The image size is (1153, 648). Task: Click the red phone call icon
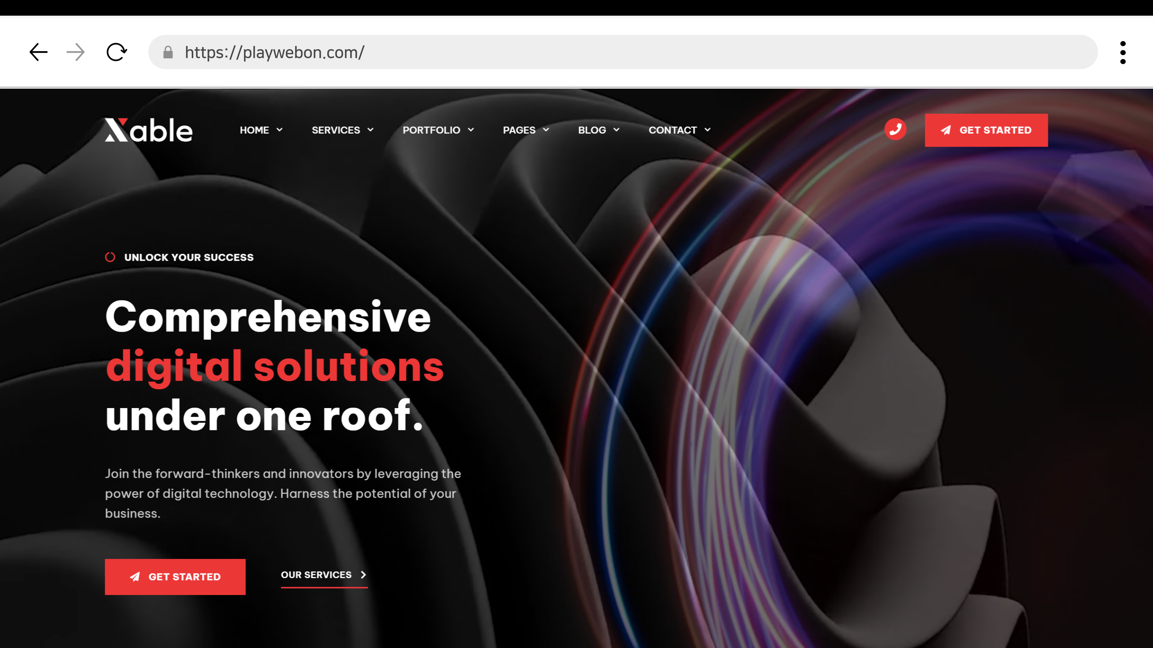(895, 130)
